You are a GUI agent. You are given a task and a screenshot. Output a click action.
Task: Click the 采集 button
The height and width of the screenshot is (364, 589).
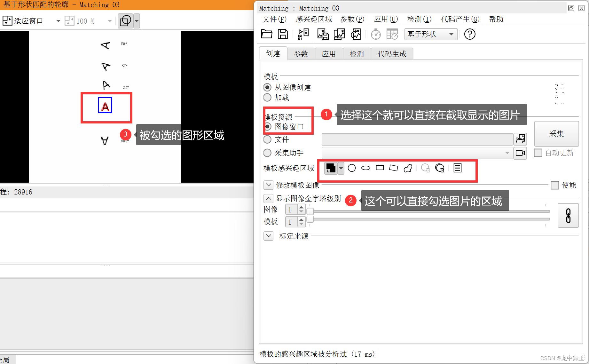tap(556, 134)
